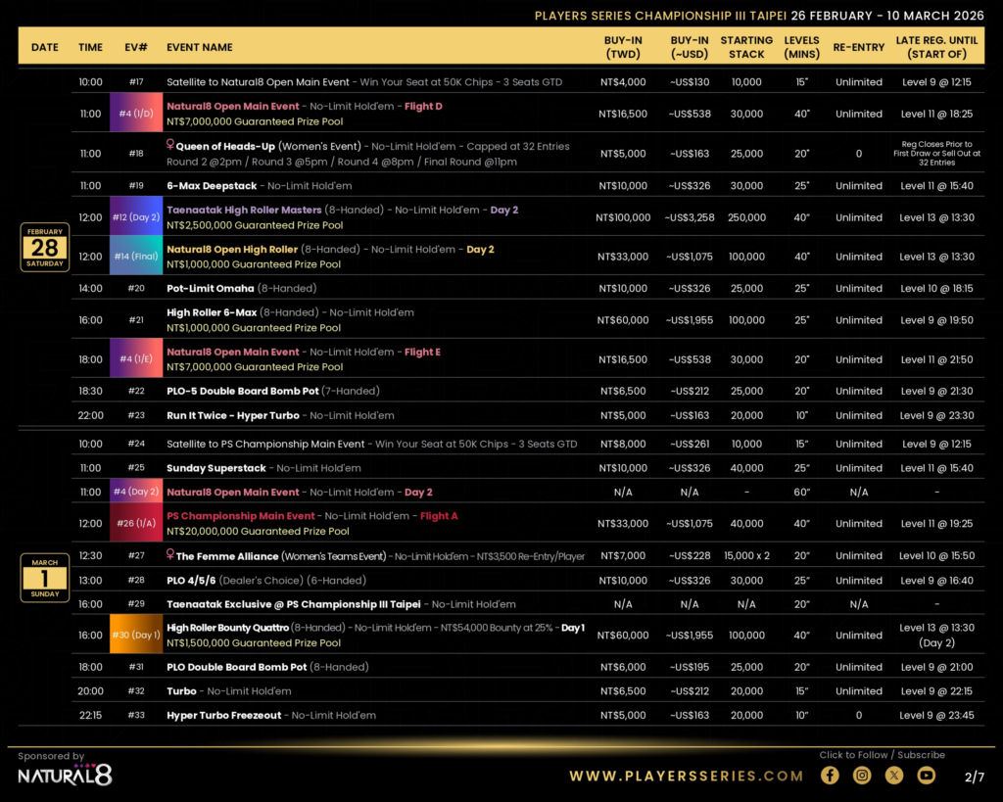Click the February 28 Saturday date badge
The width and height of the screenshot is (1003, 802).
(45, 246)
